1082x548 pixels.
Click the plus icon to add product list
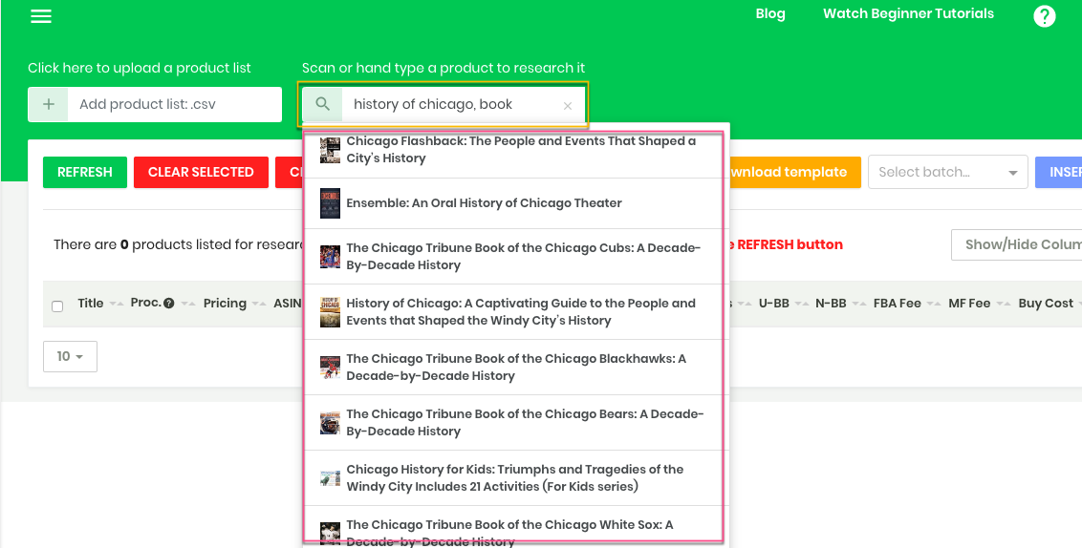49,105
